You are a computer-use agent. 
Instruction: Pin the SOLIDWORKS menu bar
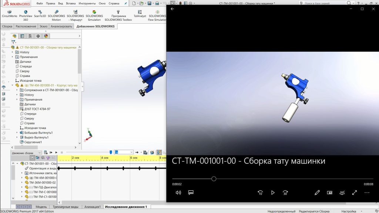point(125,3)
